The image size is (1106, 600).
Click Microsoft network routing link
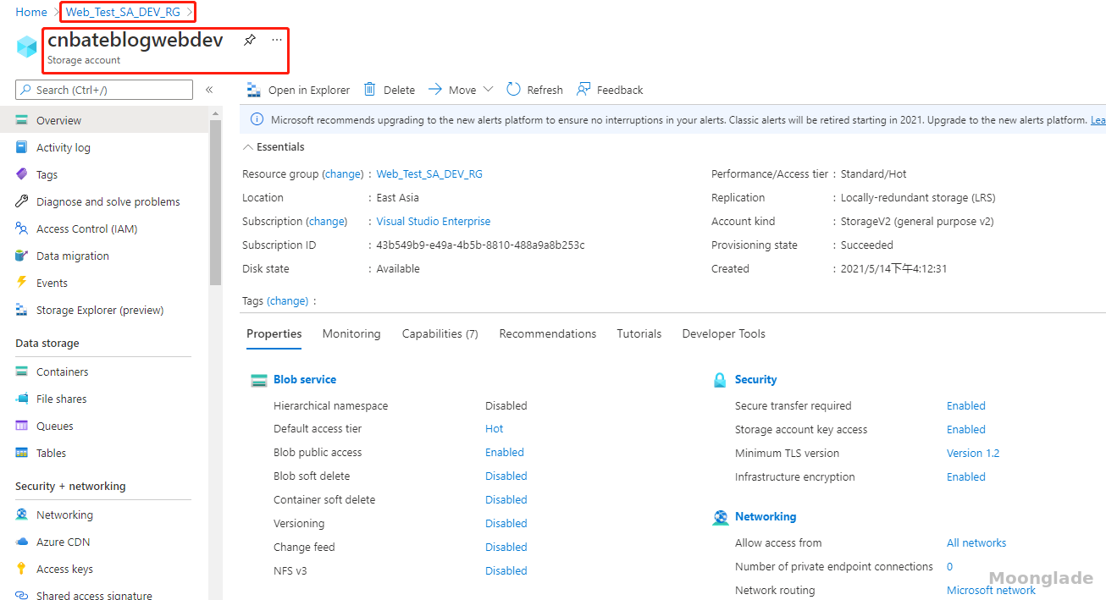tap(991, 590)
